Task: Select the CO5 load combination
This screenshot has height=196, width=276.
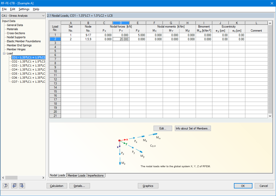Action: [x=28, y=74]
